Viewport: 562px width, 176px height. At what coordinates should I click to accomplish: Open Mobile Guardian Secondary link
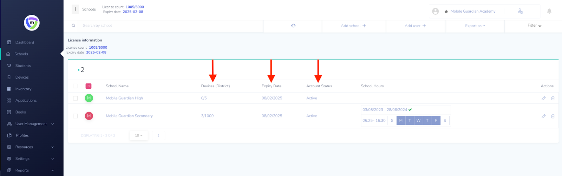pyautogui.click(x=129, y=116)
